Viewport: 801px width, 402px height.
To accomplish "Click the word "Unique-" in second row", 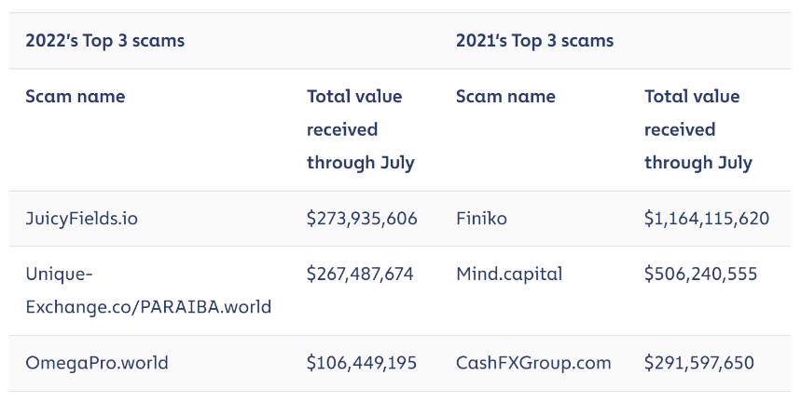I will pos(60,275).
